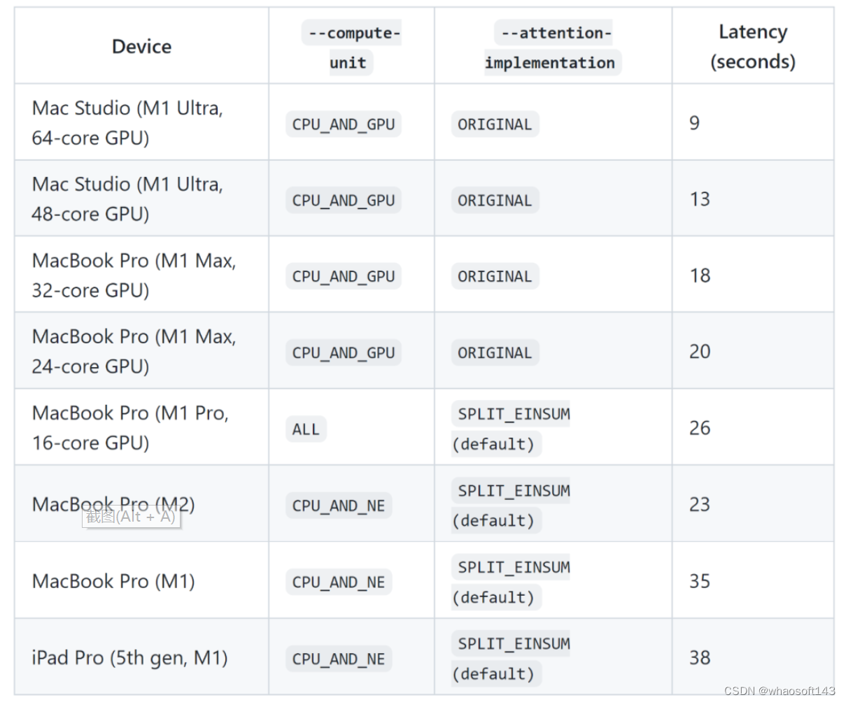Click the MacBook Pro M1 Max 24-core cell
This screenshot has height=702, width=846.
pyautogui.click(x=134, y=352)
